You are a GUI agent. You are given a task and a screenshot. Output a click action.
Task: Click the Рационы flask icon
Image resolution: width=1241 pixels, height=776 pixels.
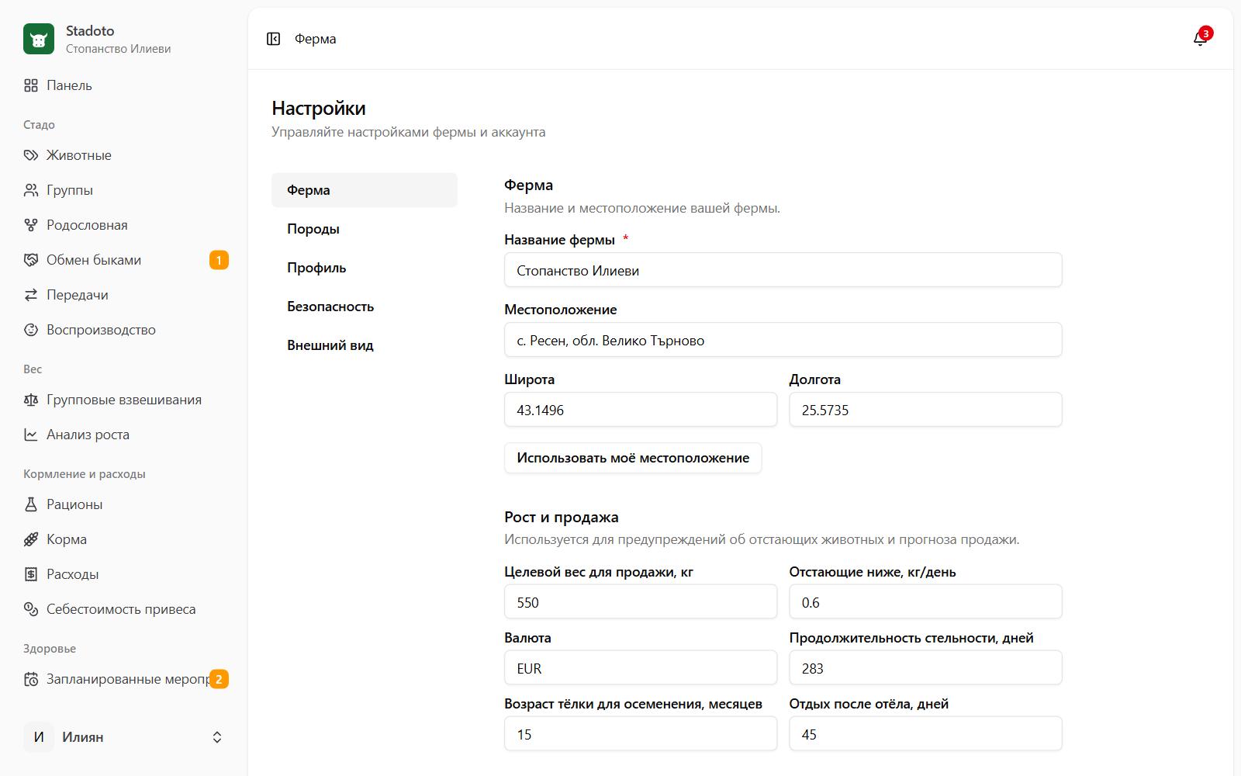tap(31, 504)
